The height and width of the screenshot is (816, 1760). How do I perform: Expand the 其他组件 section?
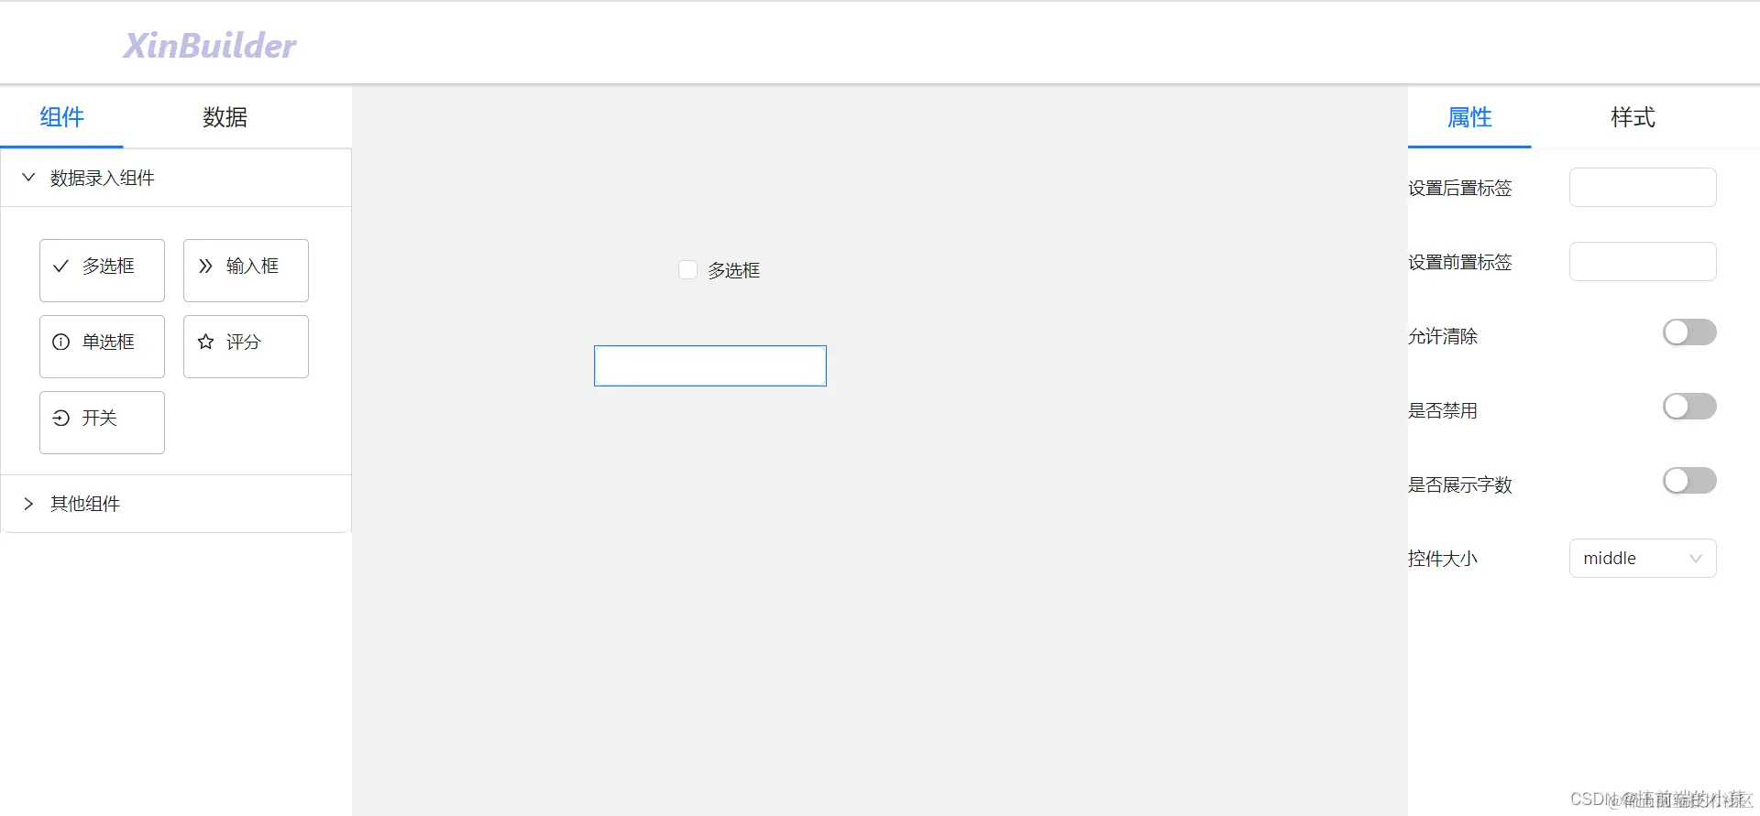pos(176,504)
